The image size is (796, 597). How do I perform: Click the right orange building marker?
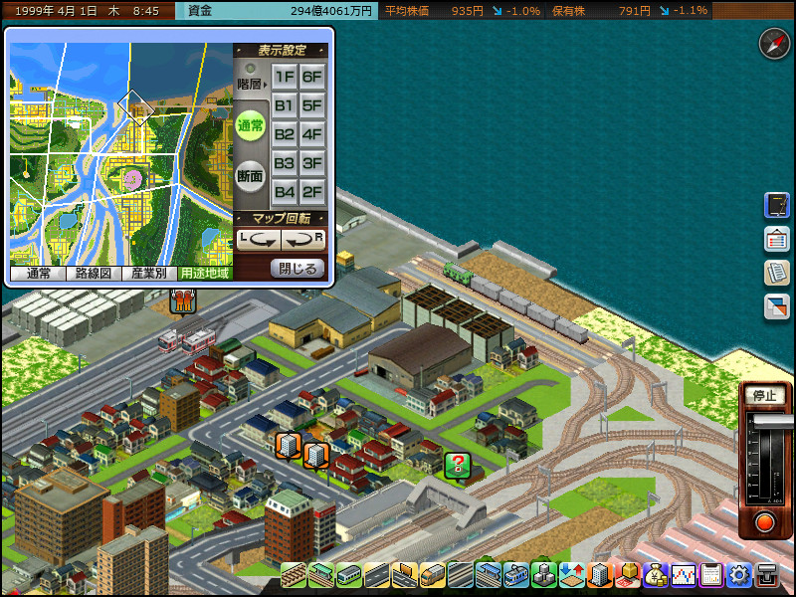coord(316,456)
